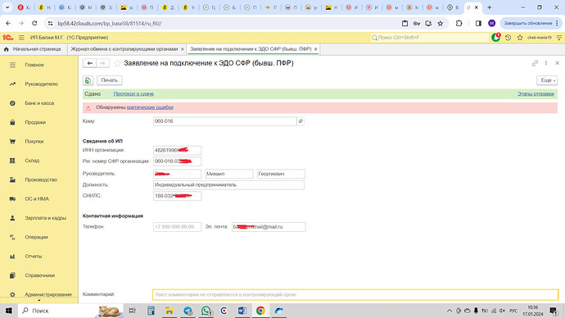The height and width of the screenshot is (318, 565).
Task: Click the Печать button
Action: click(x=110, y=80)
